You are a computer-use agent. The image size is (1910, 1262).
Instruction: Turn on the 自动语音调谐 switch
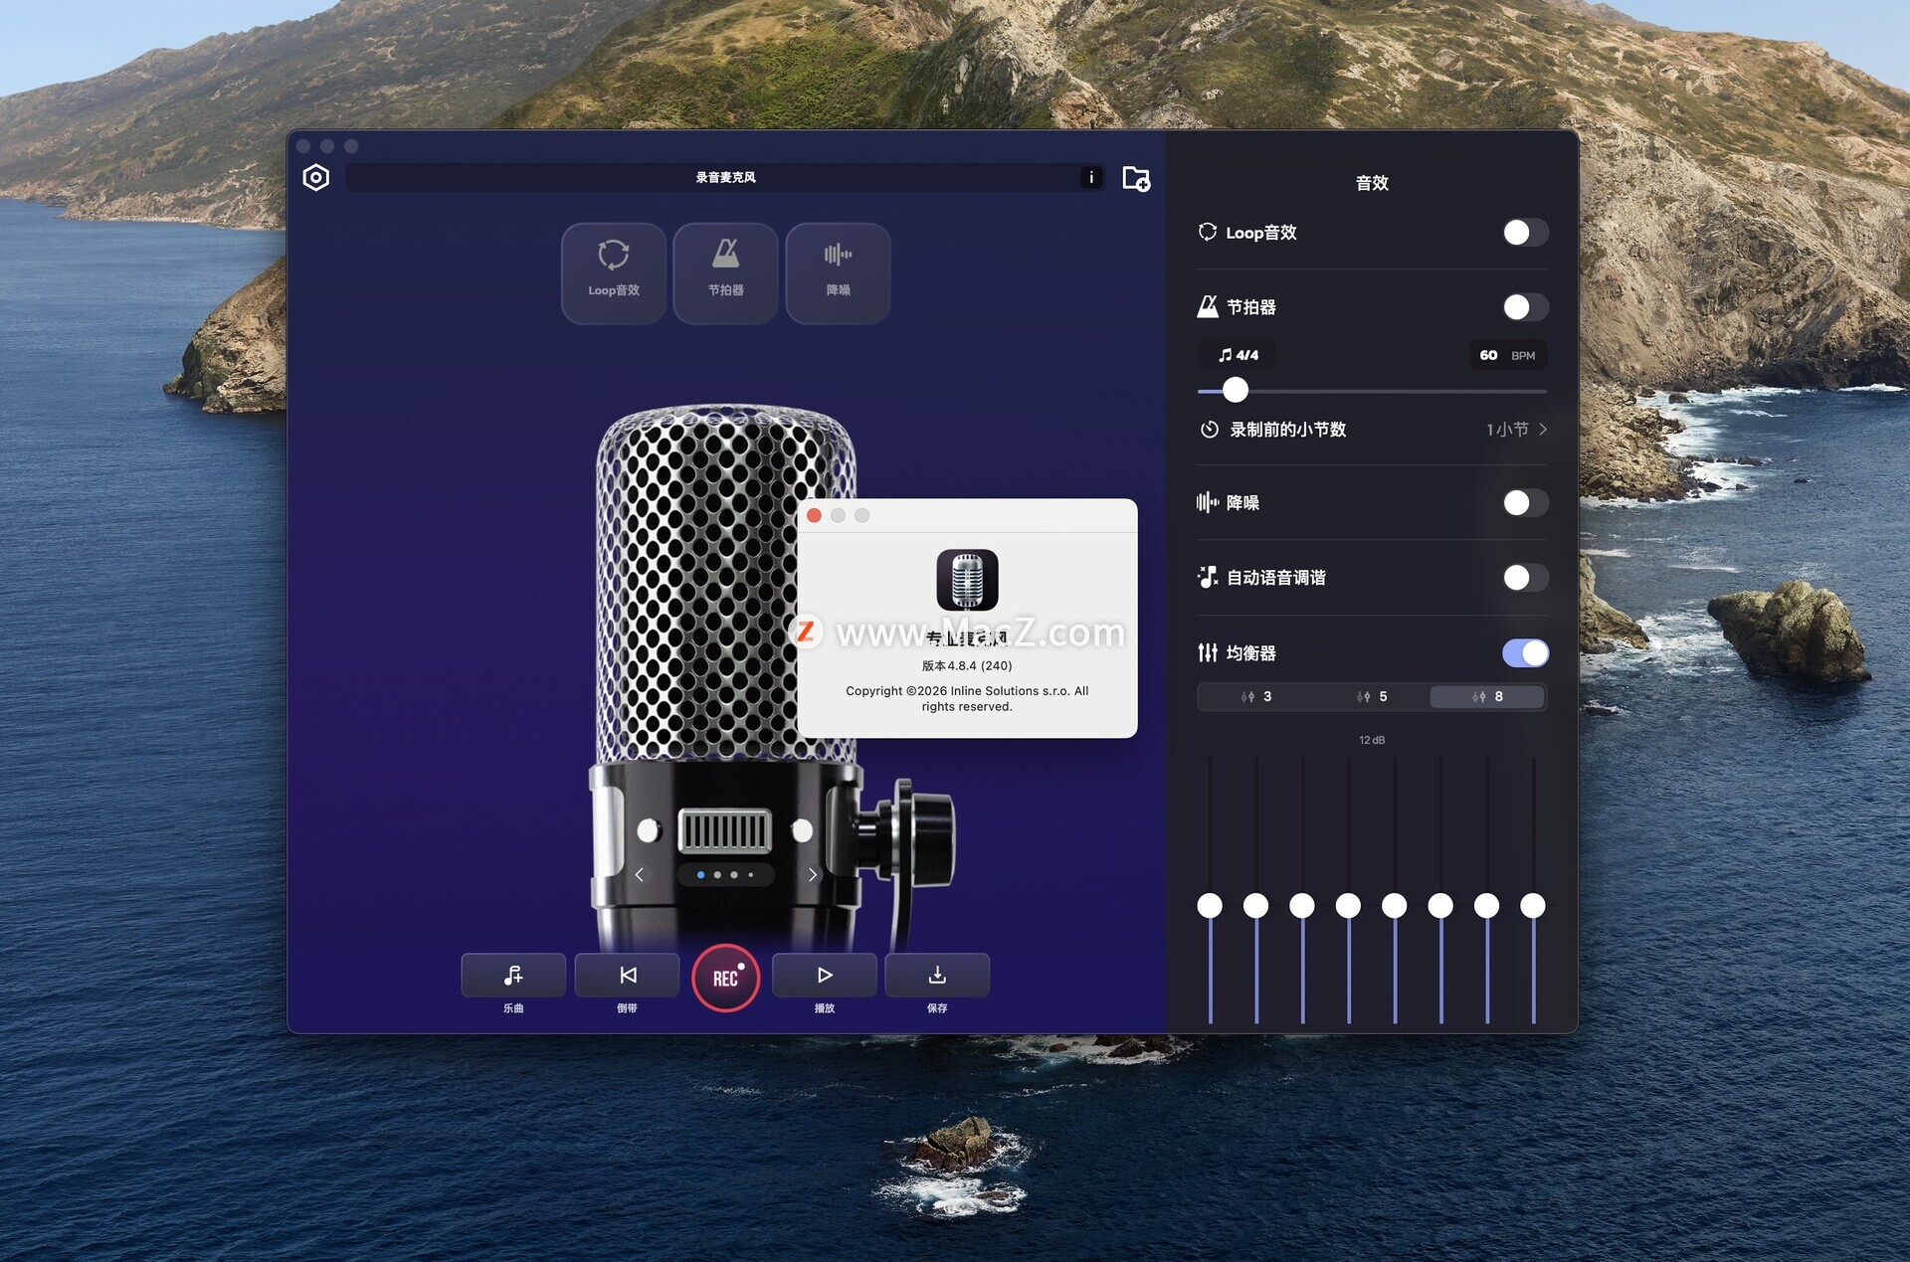(1524, 578)
